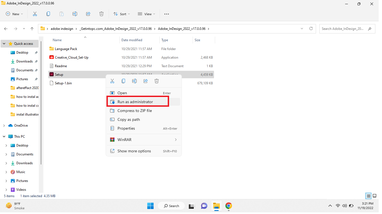Click the Cut icon in the toolbar

coord(35,14)
